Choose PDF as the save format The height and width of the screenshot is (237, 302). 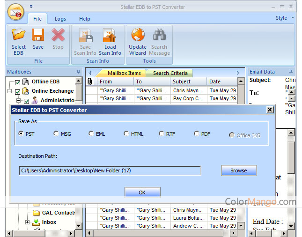[x=197, y=134]
